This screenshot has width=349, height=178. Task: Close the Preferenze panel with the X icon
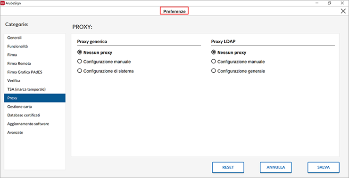point(343,11)
